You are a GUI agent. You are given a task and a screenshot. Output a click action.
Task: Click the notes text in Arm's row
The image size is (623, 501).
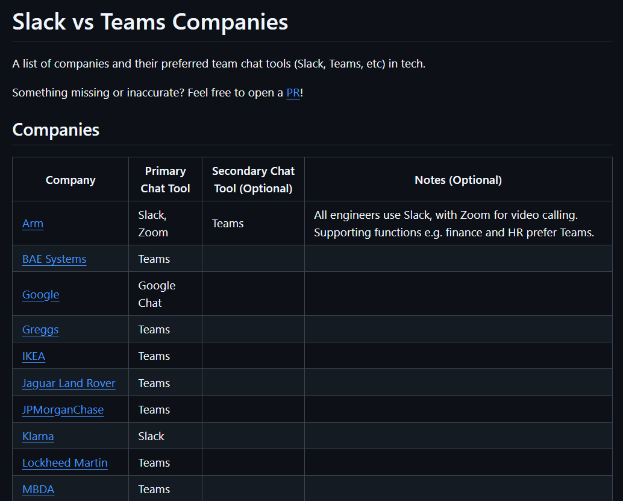coord(454,224)
